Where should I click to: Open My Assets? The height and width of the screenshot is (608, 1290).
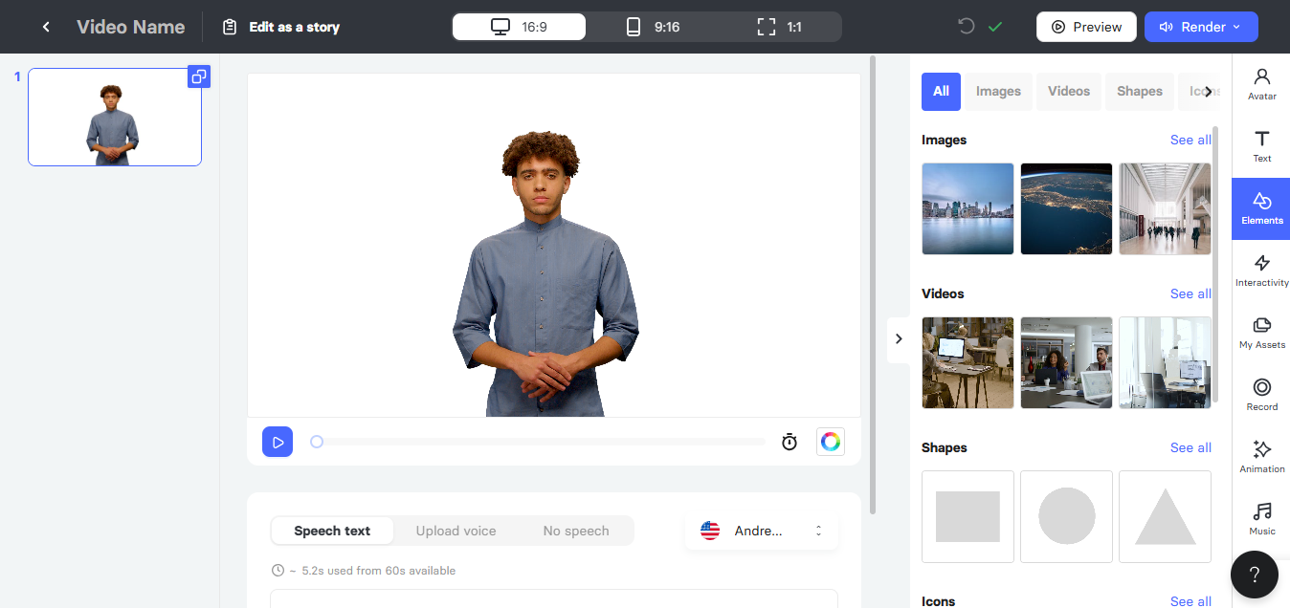1261,332
